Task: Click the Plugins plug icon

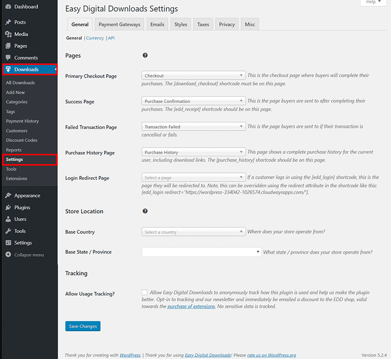Action: click(x=8, y=208)
